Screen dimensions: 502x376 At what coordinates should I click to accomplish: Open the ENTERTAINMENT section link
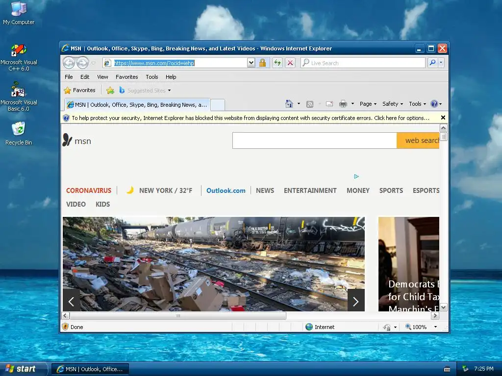tap(310, 190)
